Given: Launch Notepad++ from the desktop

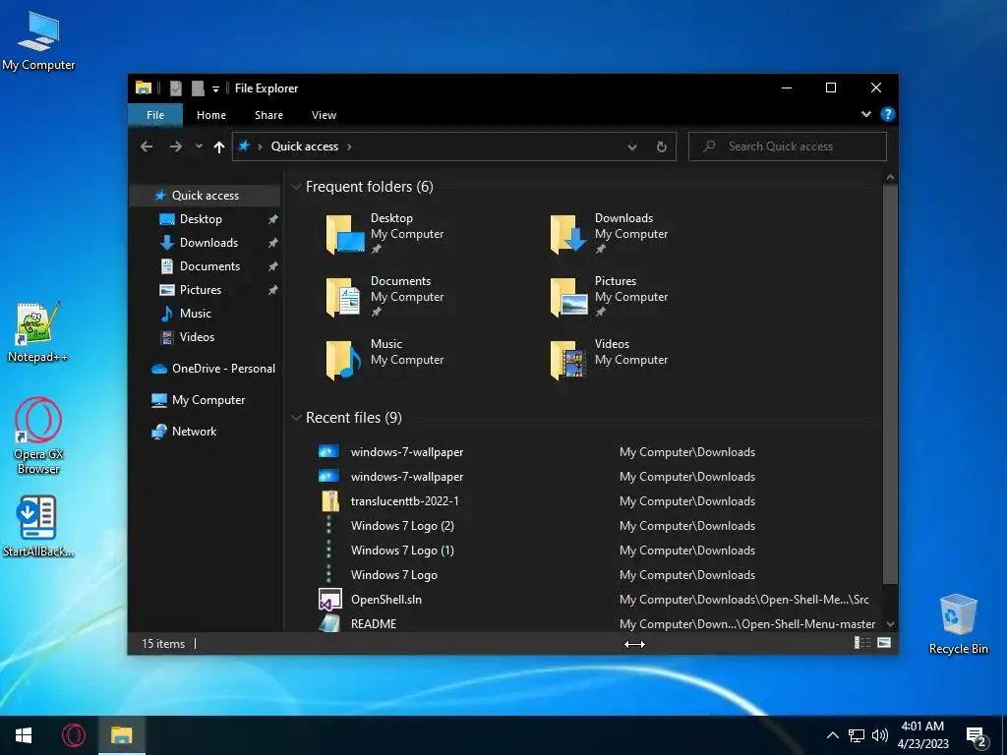Looking at the screenshot, I should [x=38, y=332].
